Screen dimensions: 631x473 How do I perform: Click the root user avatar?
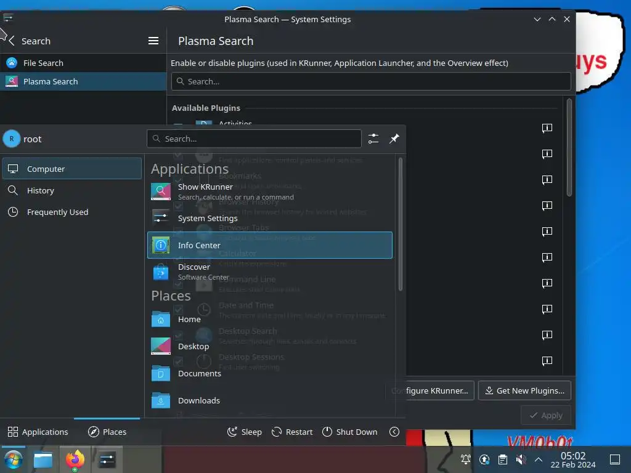pos(12,139)
